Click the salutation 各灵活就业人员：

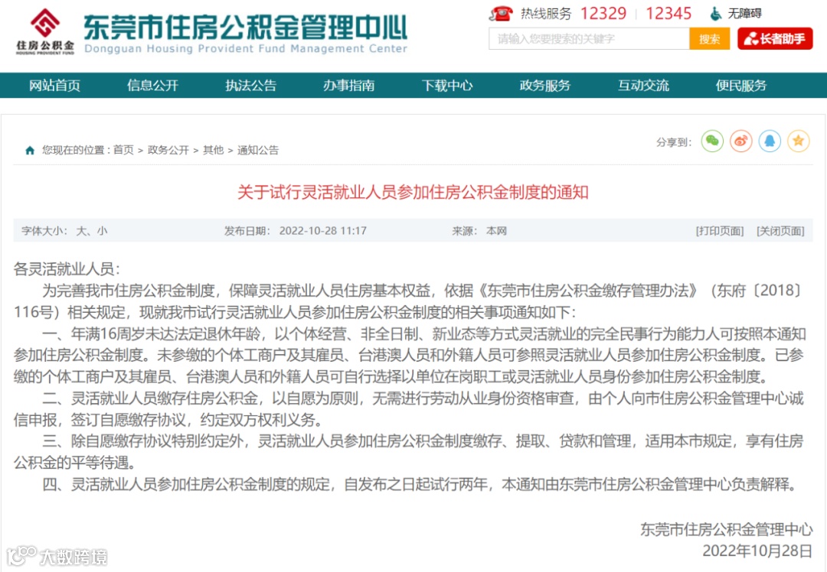[x=67, y=269]
